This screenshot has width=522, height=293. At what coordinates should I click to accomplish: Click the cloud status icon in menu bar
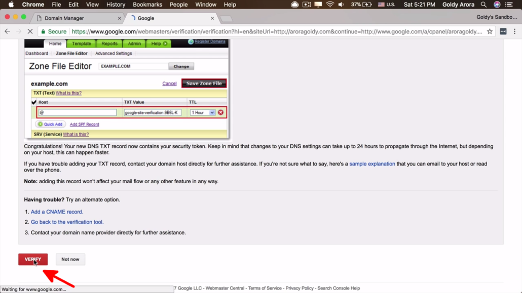tap(294, 5)
